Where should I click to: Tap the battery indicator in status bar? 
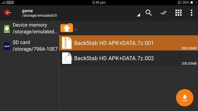[193, 2]
